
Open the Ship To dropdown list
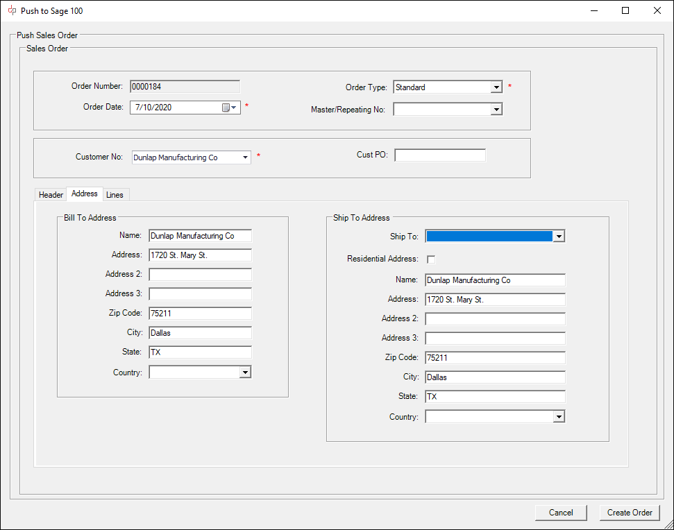coord(559,237)
